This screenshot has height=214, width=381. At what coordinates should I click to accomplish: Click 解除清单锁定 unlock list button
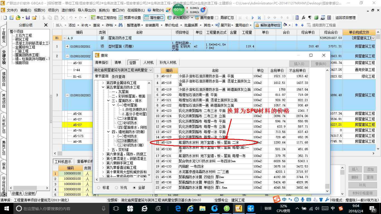coord(268,25)
